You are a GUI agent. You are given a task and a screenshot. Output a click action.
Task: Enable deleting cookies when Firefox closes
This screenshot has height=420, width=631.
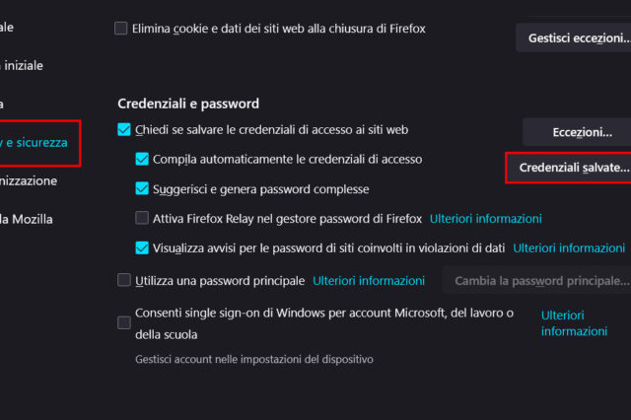click(122, 30)
